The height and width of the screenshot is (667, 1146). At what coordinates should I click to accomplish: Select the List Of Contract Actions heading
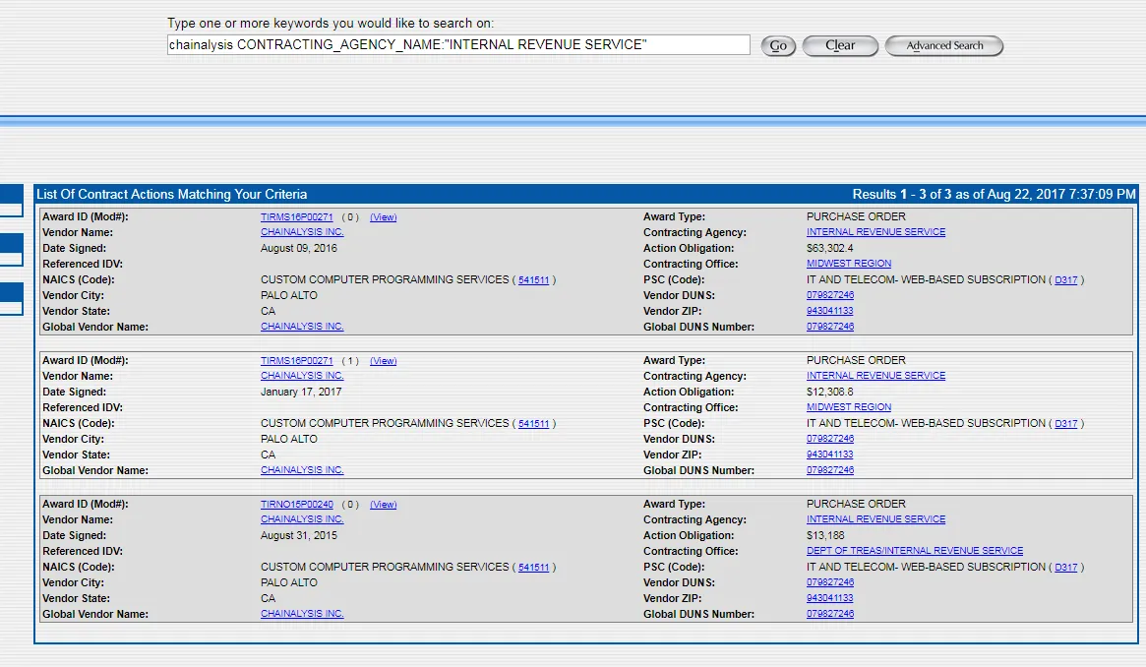(172, 195)
